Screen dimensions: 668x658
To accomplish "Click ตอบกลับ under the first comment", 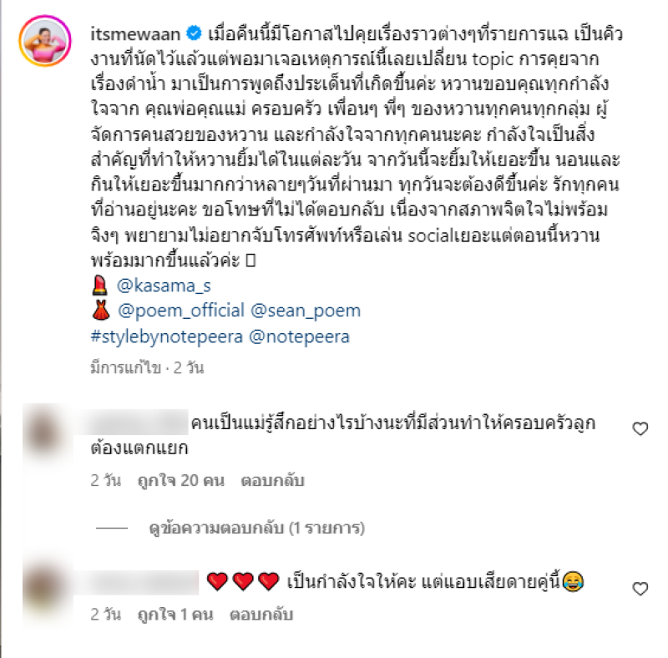I will coord(273,481).
